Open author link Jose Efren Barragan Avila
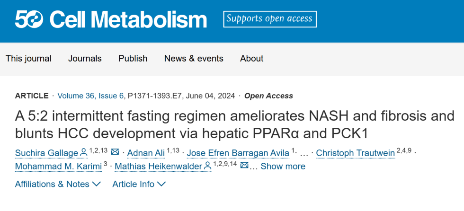 coord(238,153)
